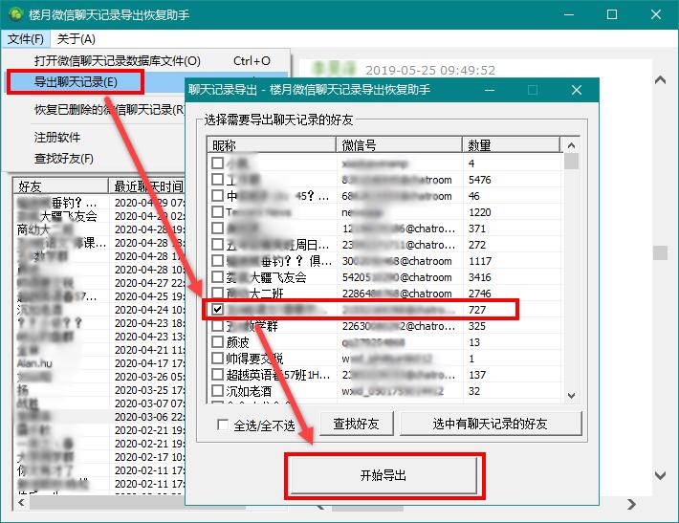The width and height of the screenshot is (679, 523).
Task: Check the 教学群 row checkbox
Action: click(217, 326)
